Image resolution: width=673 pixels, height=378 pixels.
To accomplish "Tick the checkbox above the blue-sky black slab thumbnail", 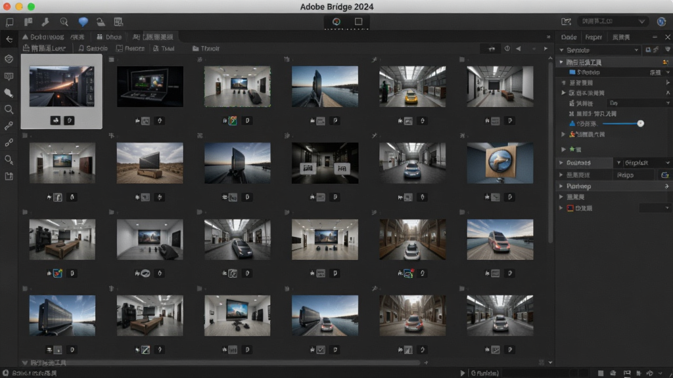I will (x=25, y=289).
